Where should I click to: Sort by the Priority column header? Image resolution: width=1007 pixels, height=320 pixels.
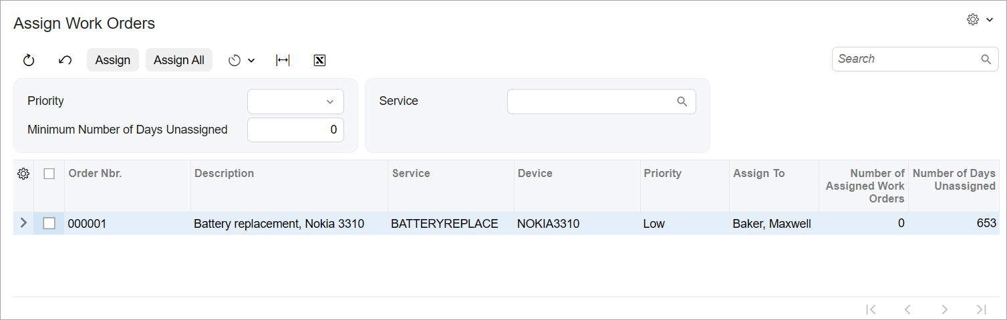662,174
